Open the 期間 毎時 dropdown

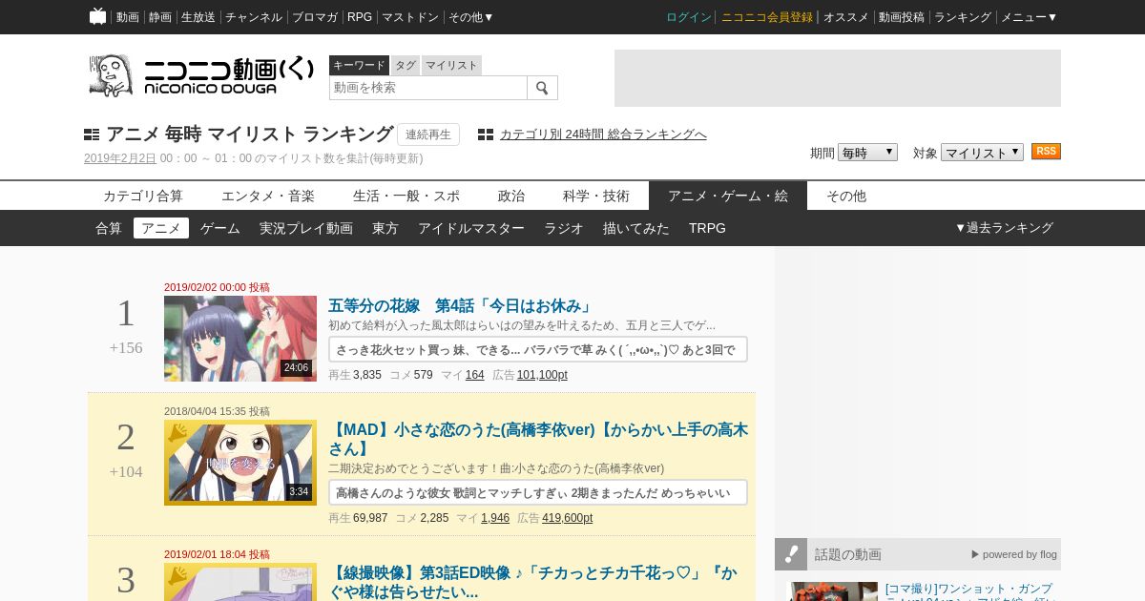[x=867, y=153]
